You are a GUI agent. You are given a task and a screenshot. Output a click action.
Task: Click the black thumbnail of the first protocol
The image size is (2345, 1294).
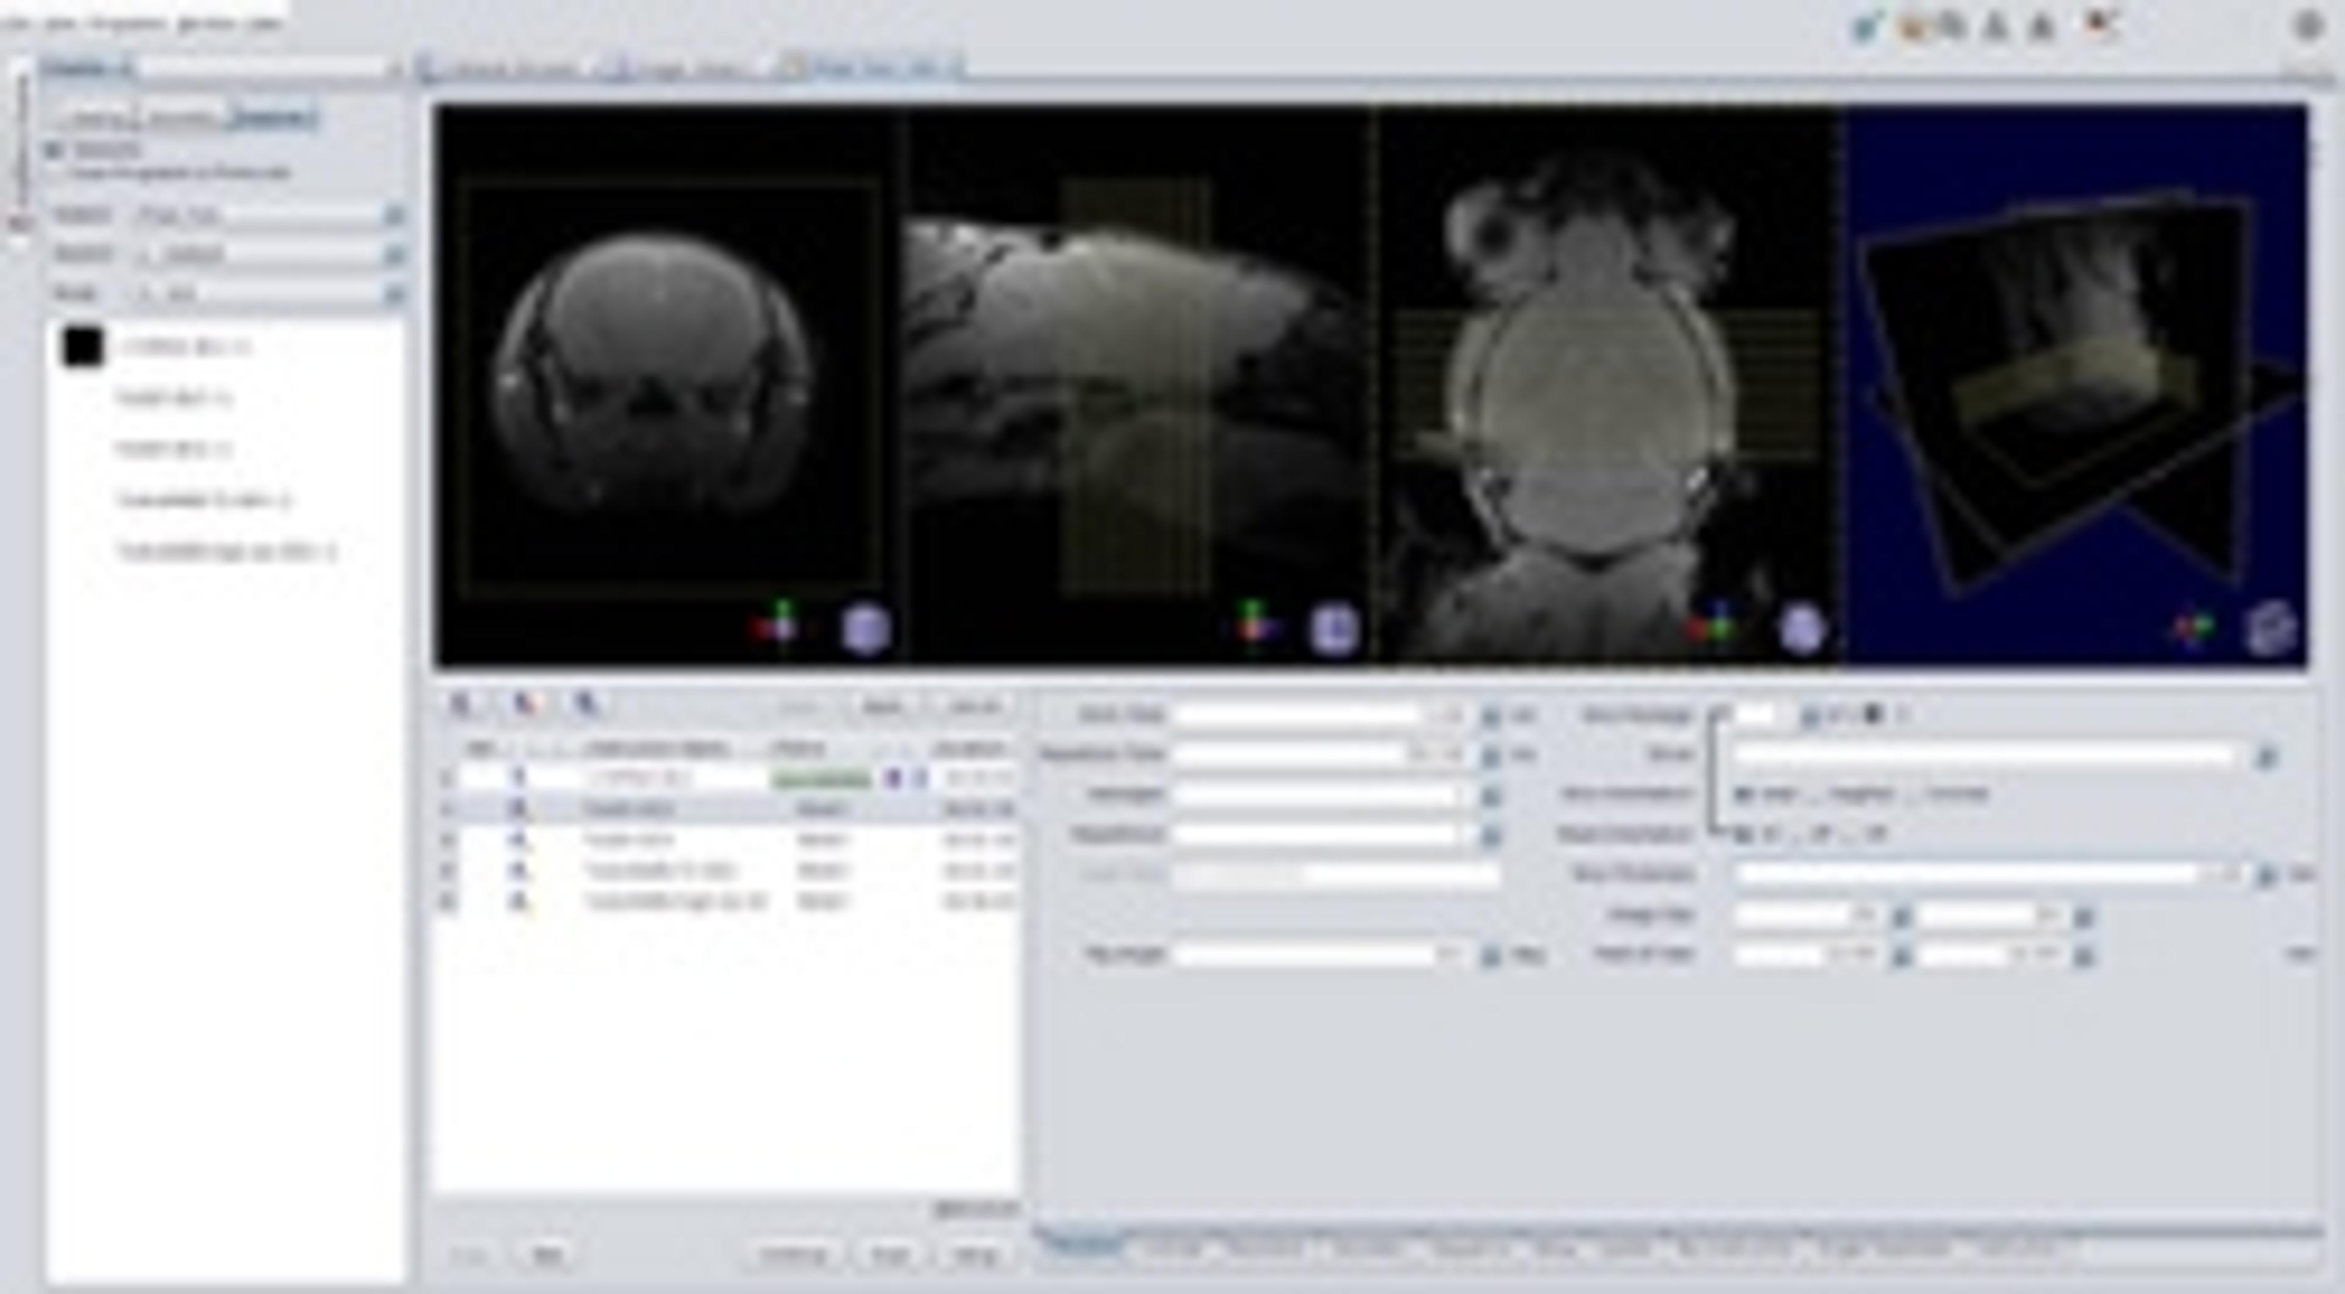[83, 347]
